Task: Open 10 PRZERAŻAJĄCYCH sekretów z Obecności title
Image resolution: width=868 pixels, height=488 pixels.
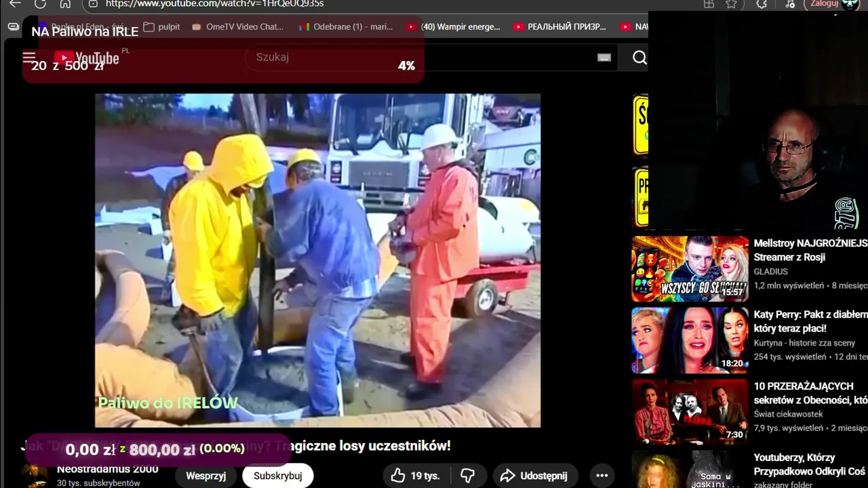Action: click(x=810, y=393)
